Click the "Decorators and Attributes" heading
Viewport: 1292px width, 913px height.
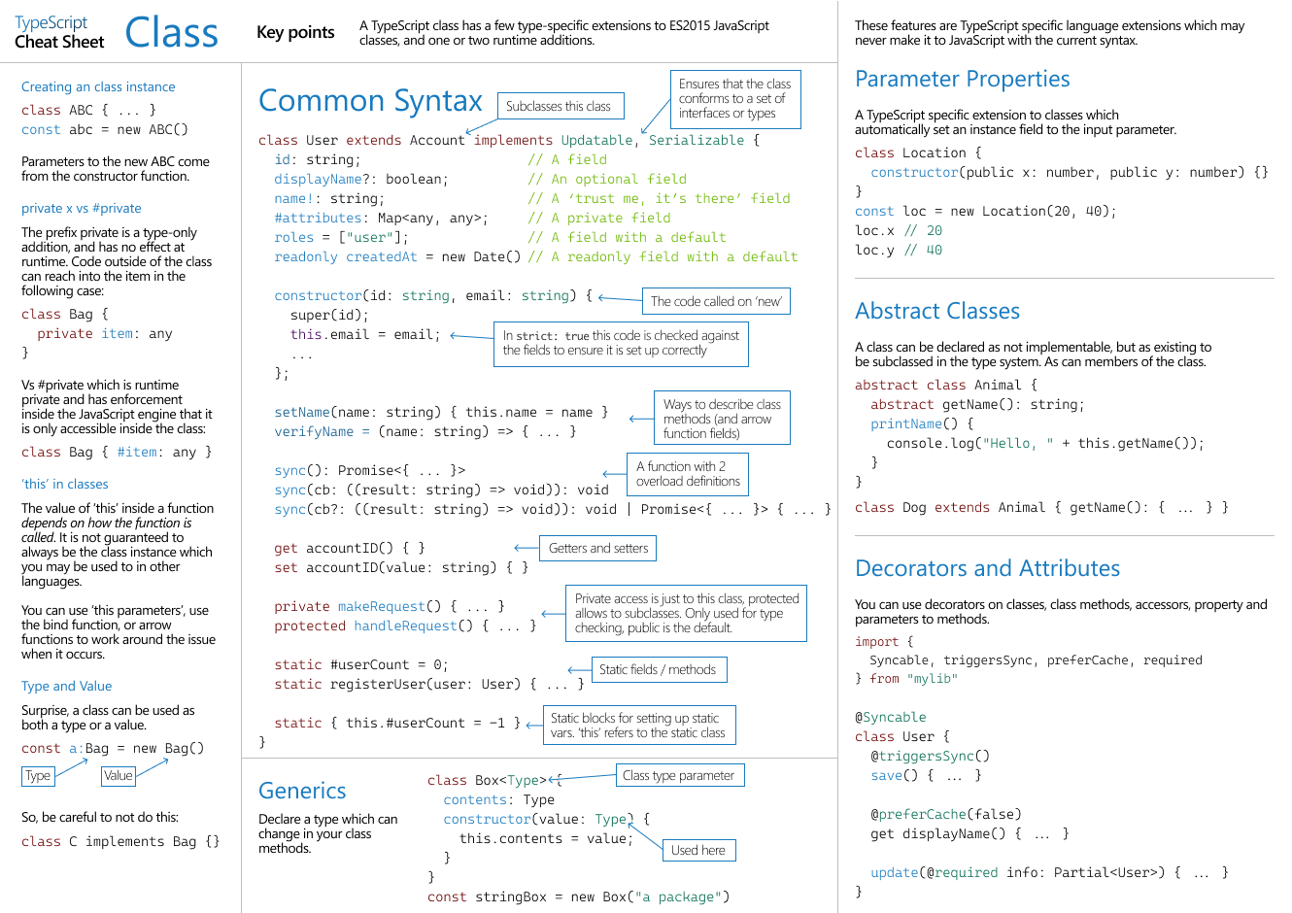click(x=986, y=568)
